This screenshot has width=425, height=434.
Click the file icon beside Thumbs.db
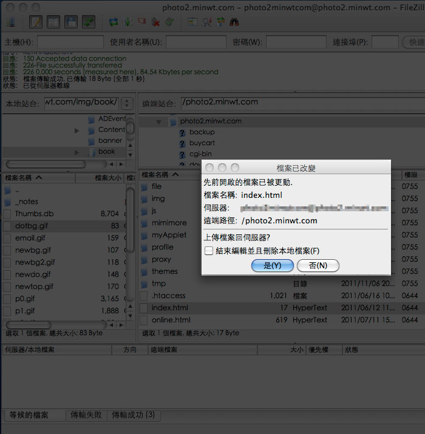click(x=7, y=214)
